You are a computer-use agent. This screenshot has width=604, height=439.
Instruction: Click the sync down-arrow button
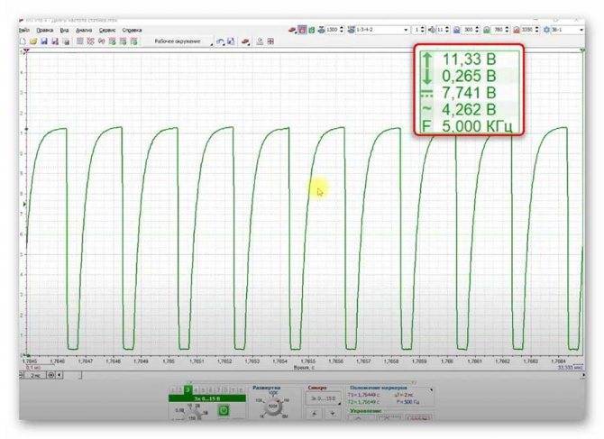click(332, 414)
